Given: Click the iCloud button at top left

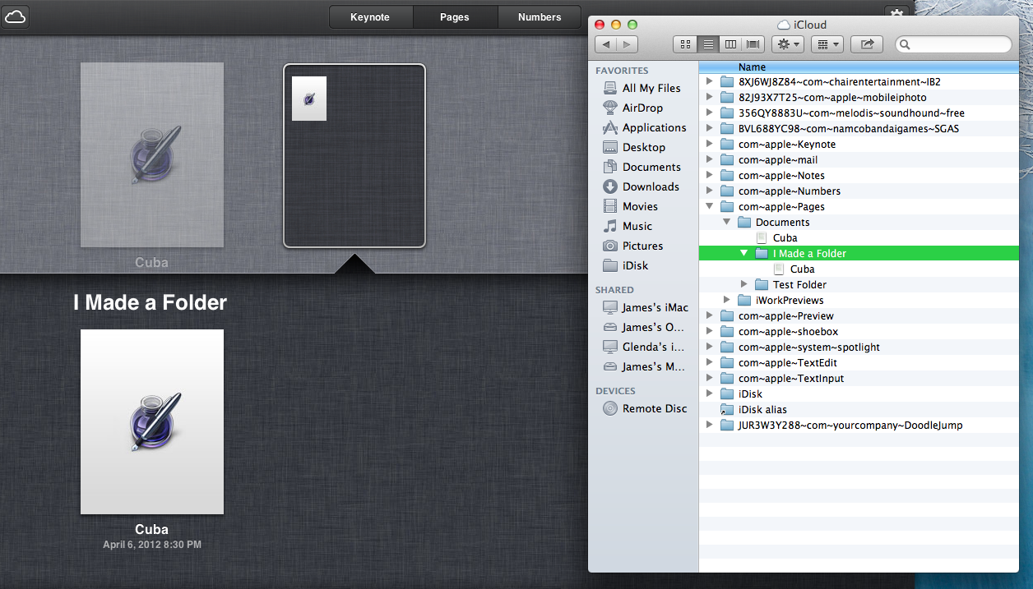Looking at the screenshot, I should (x=15, y=16).
